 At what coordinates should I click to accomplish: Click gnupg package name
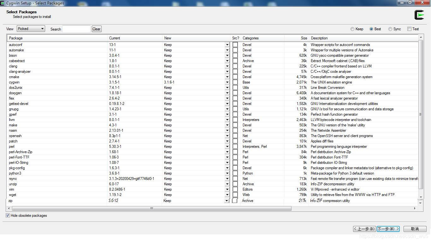14,109
